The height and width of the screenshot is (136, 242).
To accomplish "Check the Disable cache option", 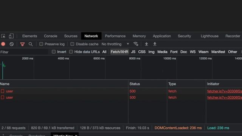I will pyautogui.click(x=72, y=44).
